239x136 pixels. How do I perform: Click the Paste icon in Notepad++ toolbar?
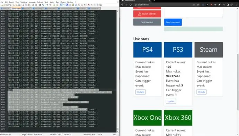pyautogui.click(x=29, y=5)
